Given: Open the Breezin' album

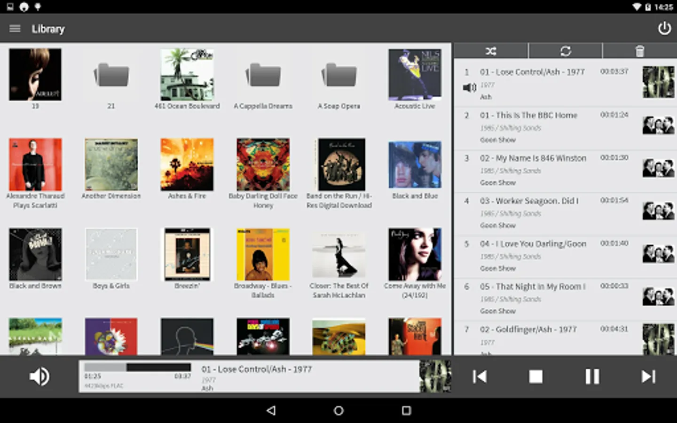Looking at the screenshot, I should tap(187, 254).
